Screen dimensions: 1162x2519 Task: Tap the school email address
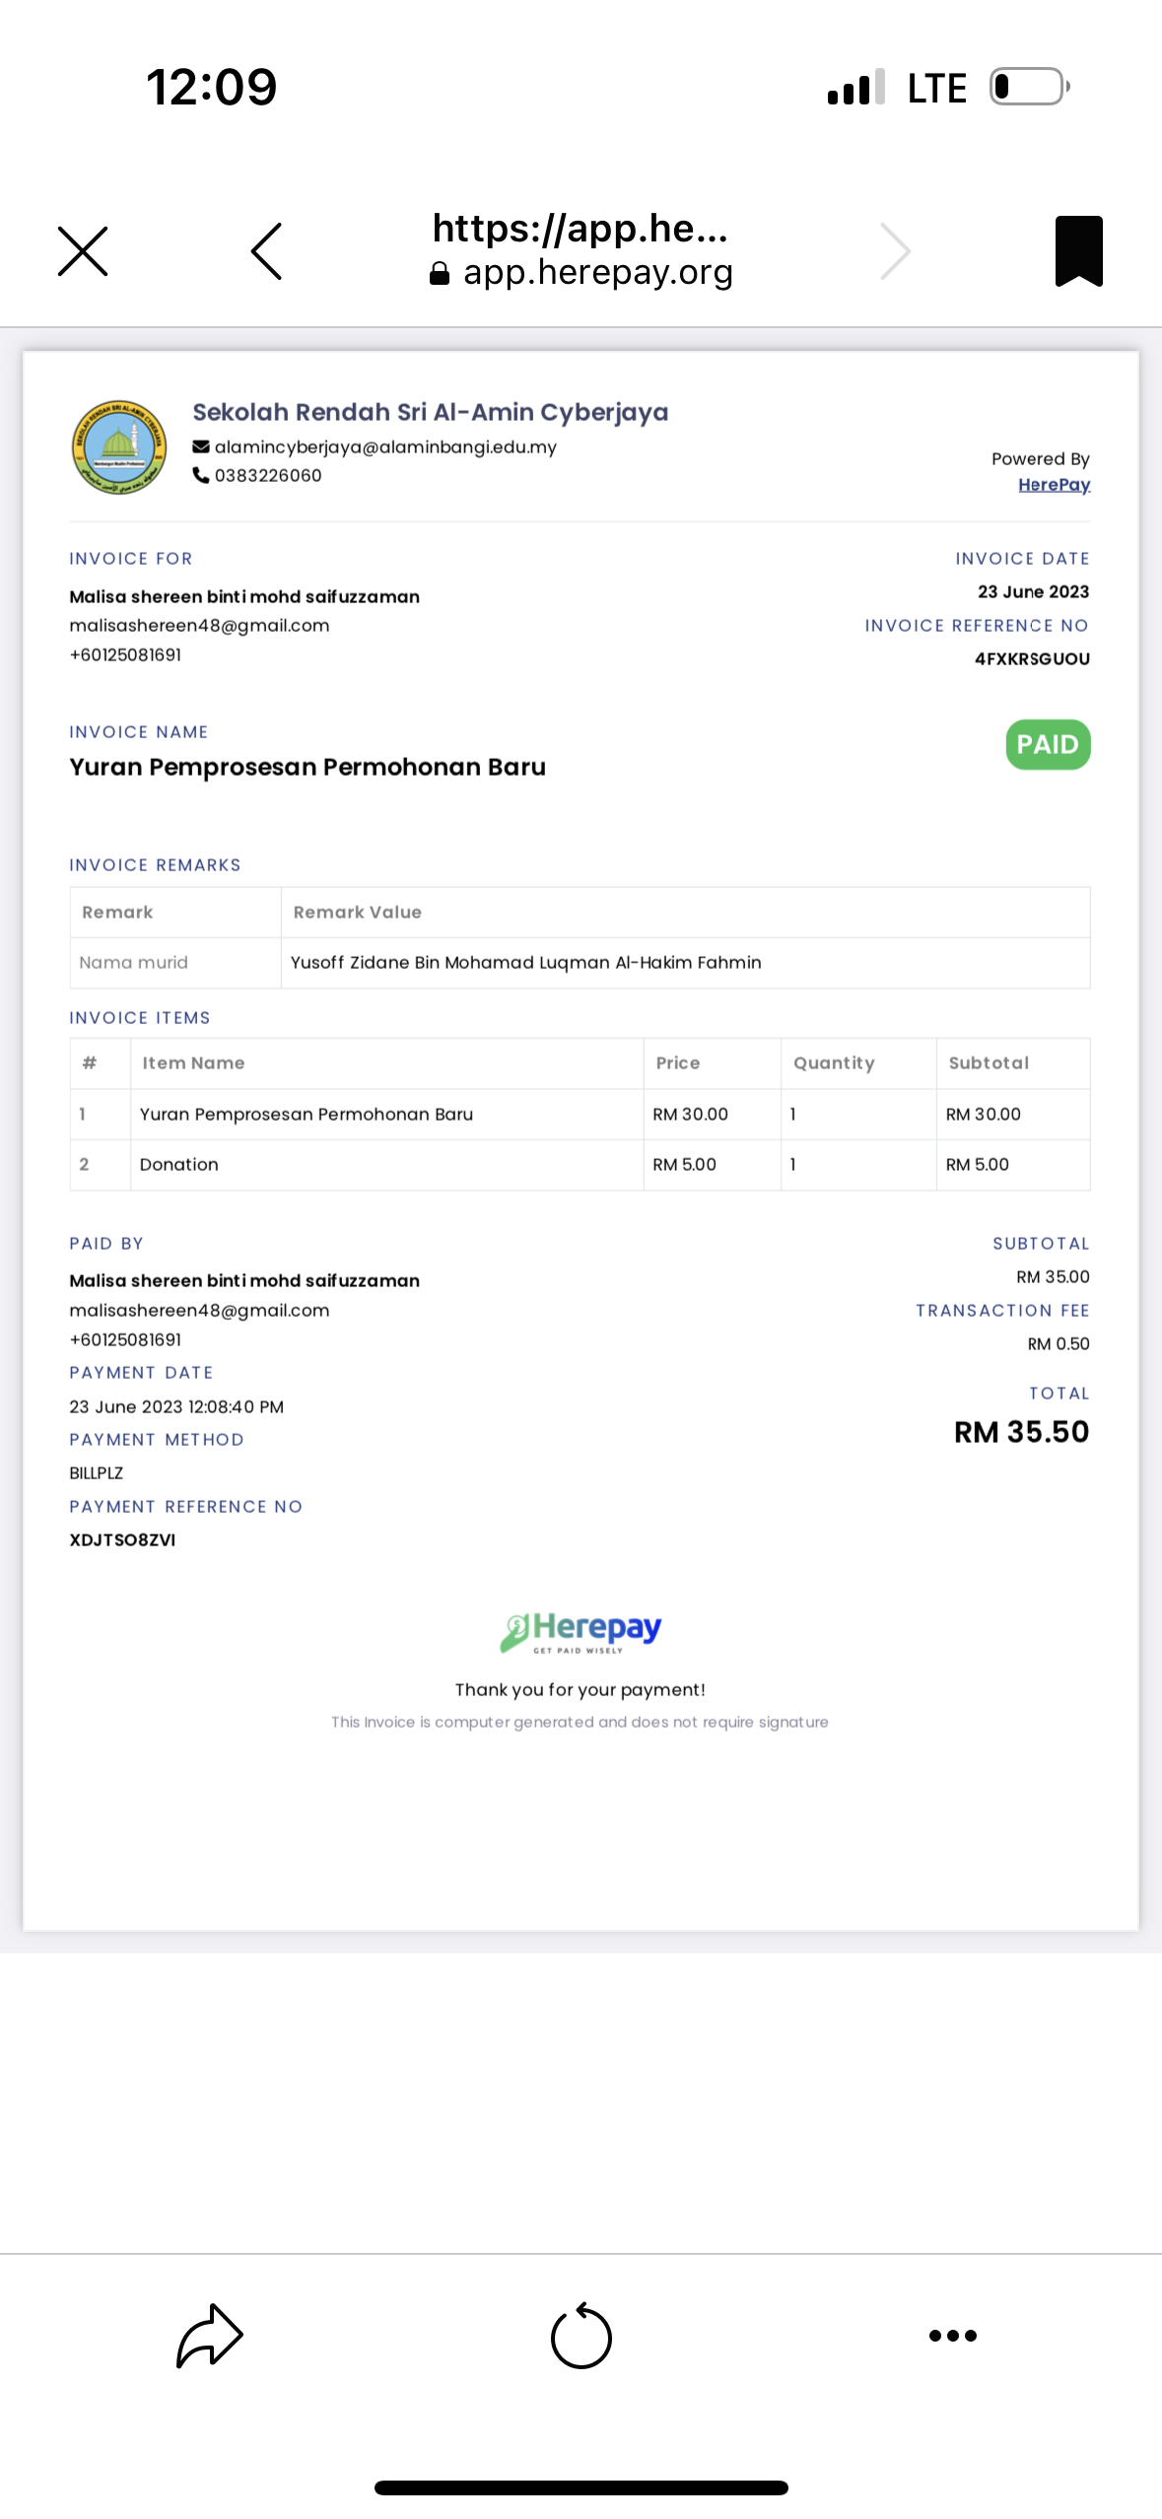[x=385, y=447]
